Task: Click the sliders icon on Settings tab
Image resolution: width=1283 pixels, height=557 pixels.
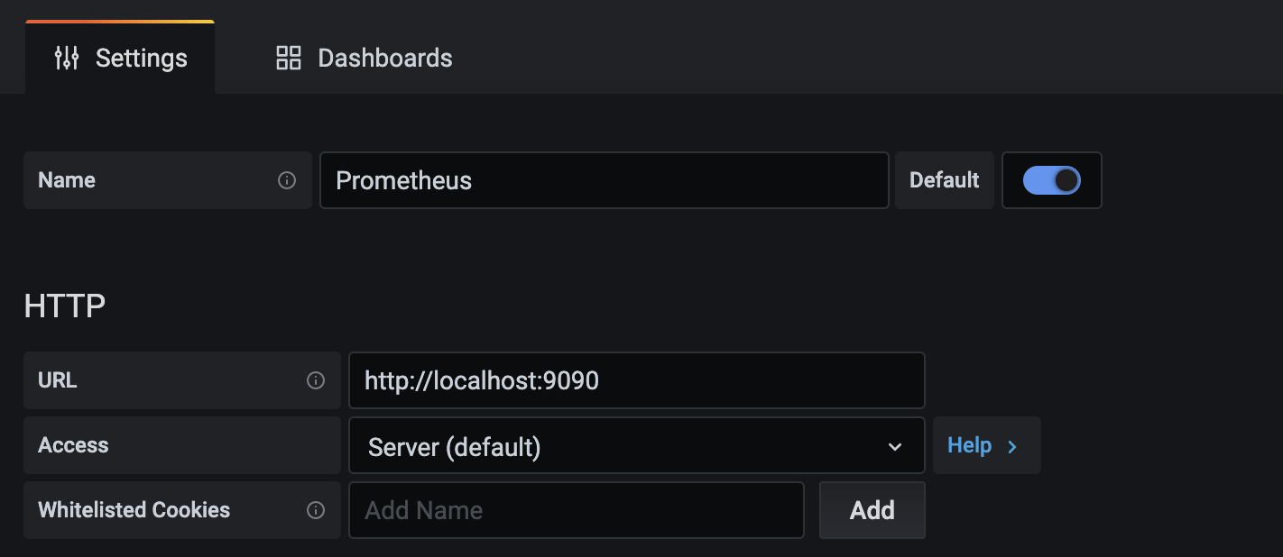Action: pos(67,58)
